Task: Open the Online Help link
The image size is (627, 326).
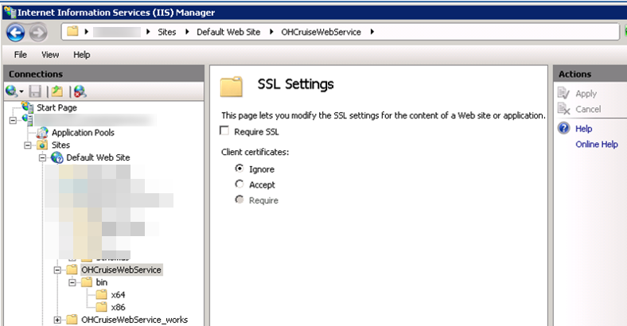Action: tap(597, 144)
